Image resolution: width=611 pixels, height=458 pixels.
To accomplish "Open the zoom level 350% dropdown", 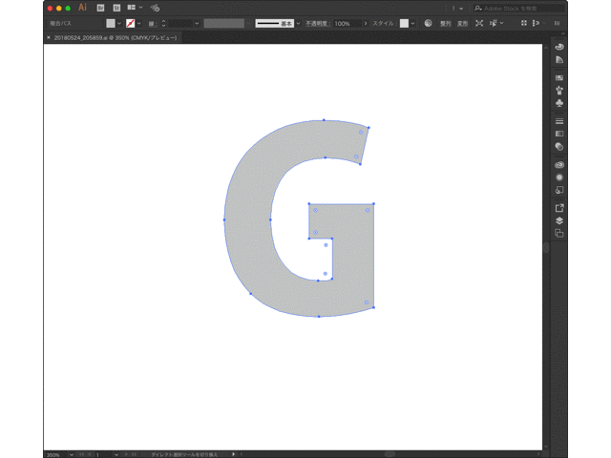I will [72, 454].
